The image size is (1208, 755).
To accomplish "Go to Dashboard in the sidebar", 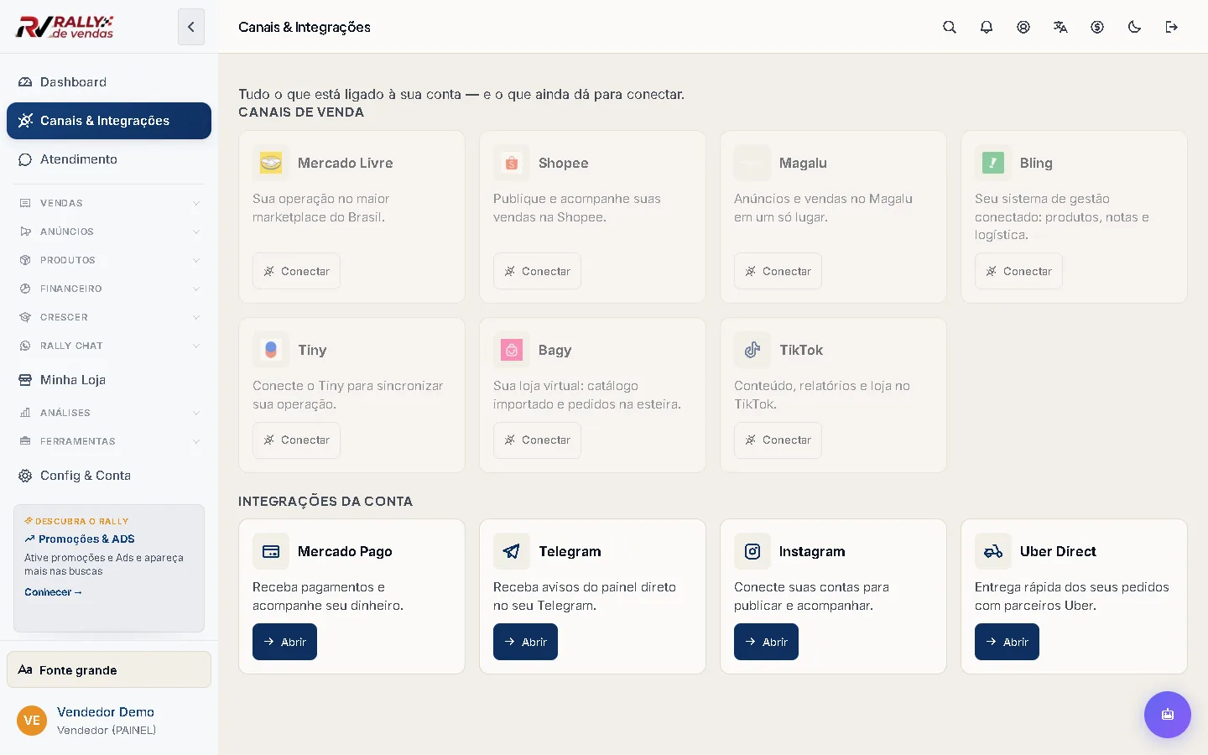I will pyautogui.click(x=109, y=82).
